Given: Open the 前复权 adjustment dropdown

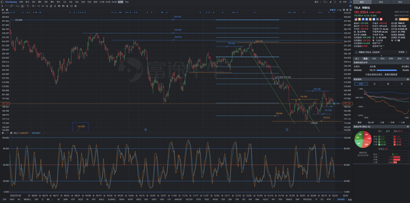Looking at the screenshot, I should (x=334, y=10).
